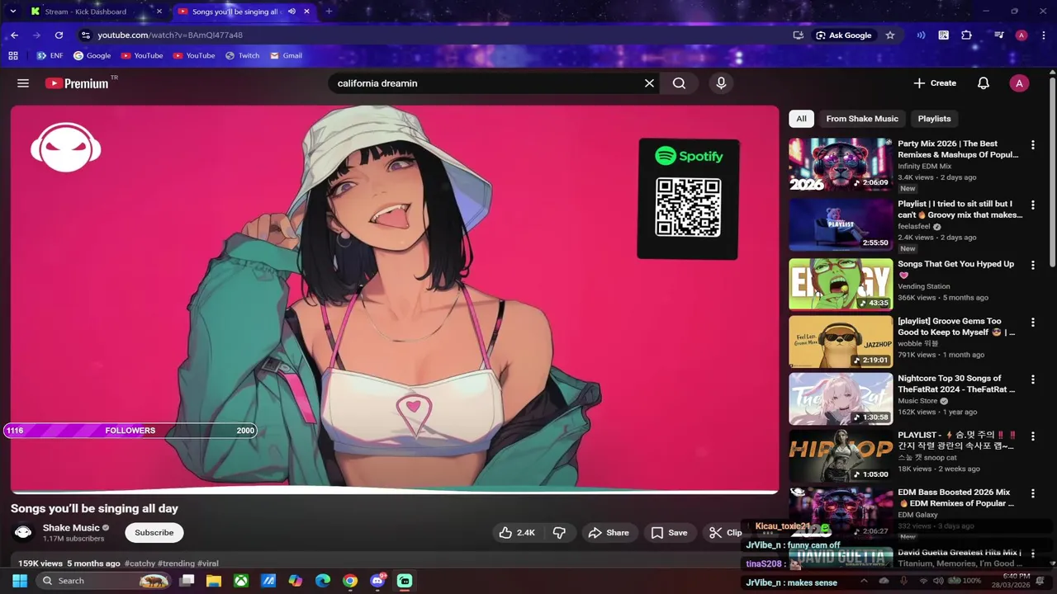Clip the video with the scissors button
Screen dimensions: 1057x594
[x=725, y=533]
